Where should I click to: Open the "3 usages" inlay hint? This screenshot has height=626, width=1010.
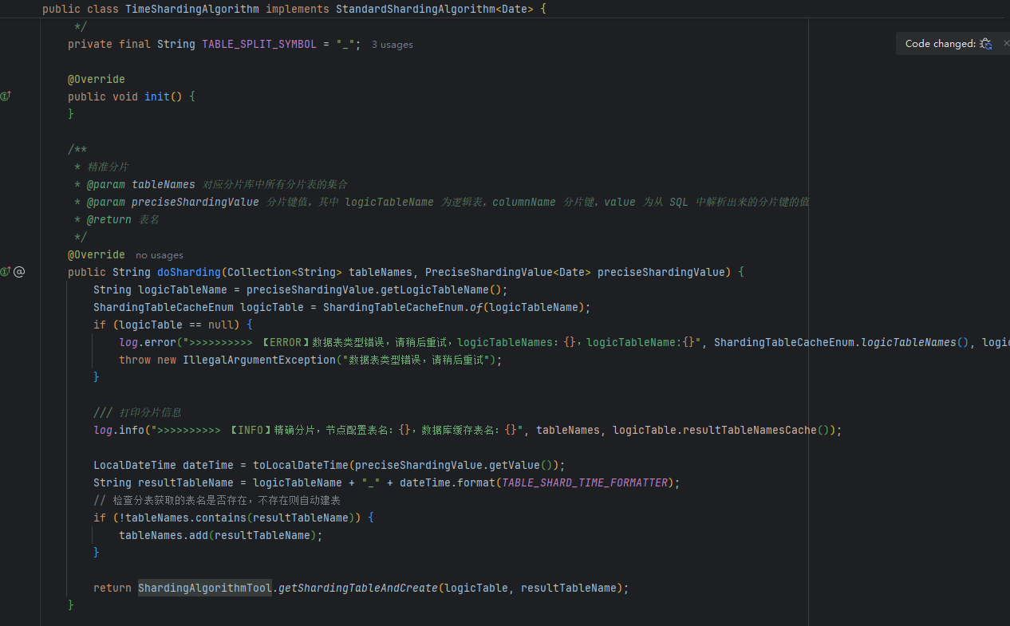[393, 45]
